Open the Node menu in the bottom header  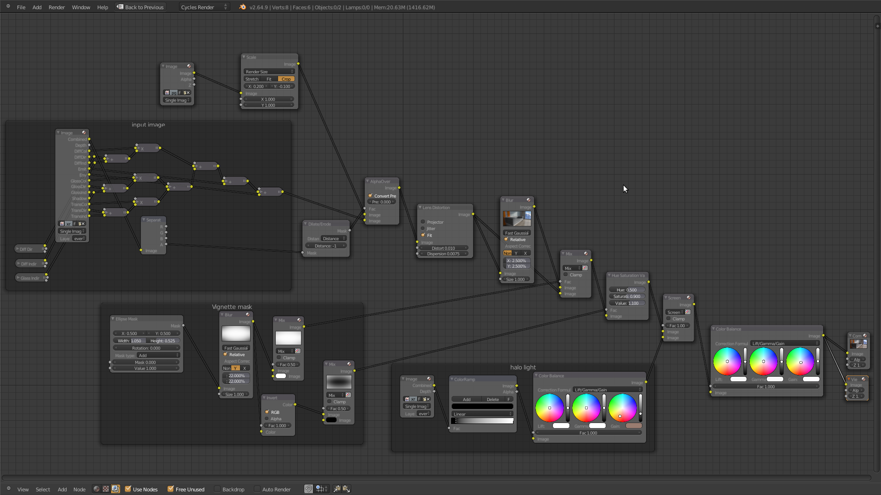tap(79, 489)
